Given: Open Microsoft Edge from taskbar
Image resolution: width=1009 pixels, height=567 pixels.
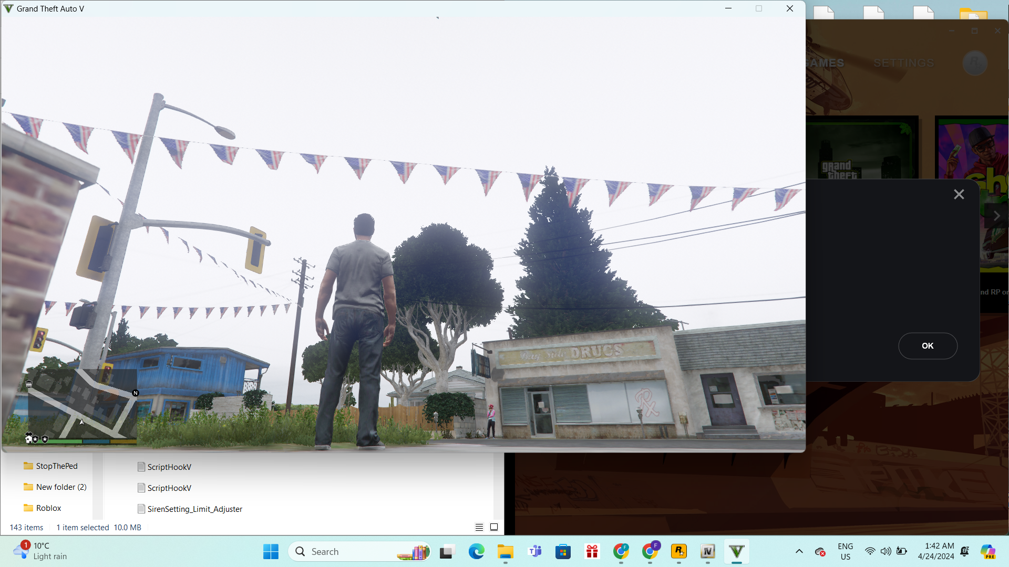Looking at the screenshot, I should (x=476, y=552).
